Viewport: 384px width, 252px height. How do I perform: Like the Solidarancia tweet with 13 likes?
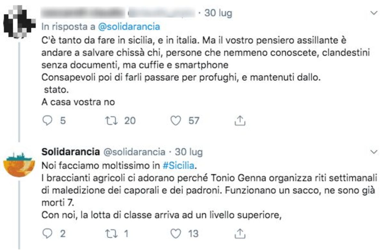coord(175,234)
